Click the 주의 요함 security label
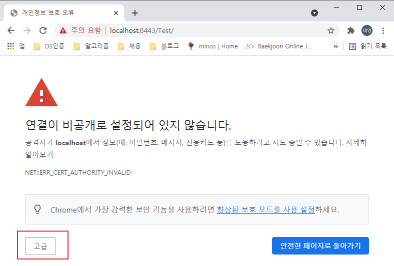Image resolution: width=394 pixels, height=266 pixels. coord(86,30)
